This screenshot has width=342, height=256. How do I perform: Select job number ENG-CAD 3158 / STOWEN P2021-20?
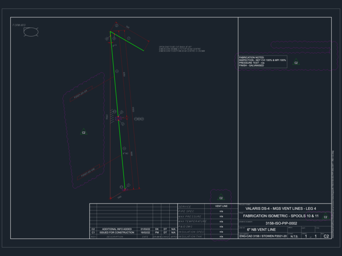click(263, 236)
